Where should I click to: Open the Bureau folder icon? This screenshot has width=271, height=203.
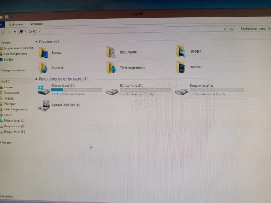[43, 53]
